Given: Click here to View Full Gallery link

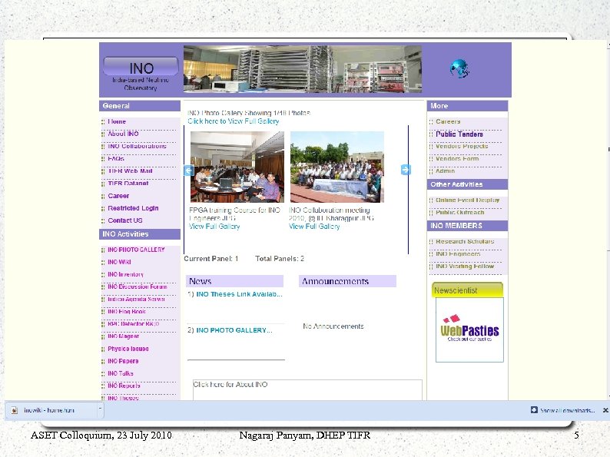Looking at the screenshot, I should pyautogui.click(x=234, y=121).
